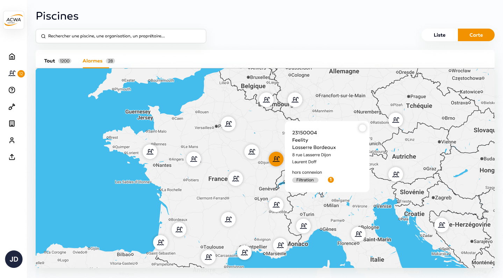Image resolution: width=503 pixels, height=278 pixels.
Task: Open the JD user avatar
Action: (x=14, y=259)
